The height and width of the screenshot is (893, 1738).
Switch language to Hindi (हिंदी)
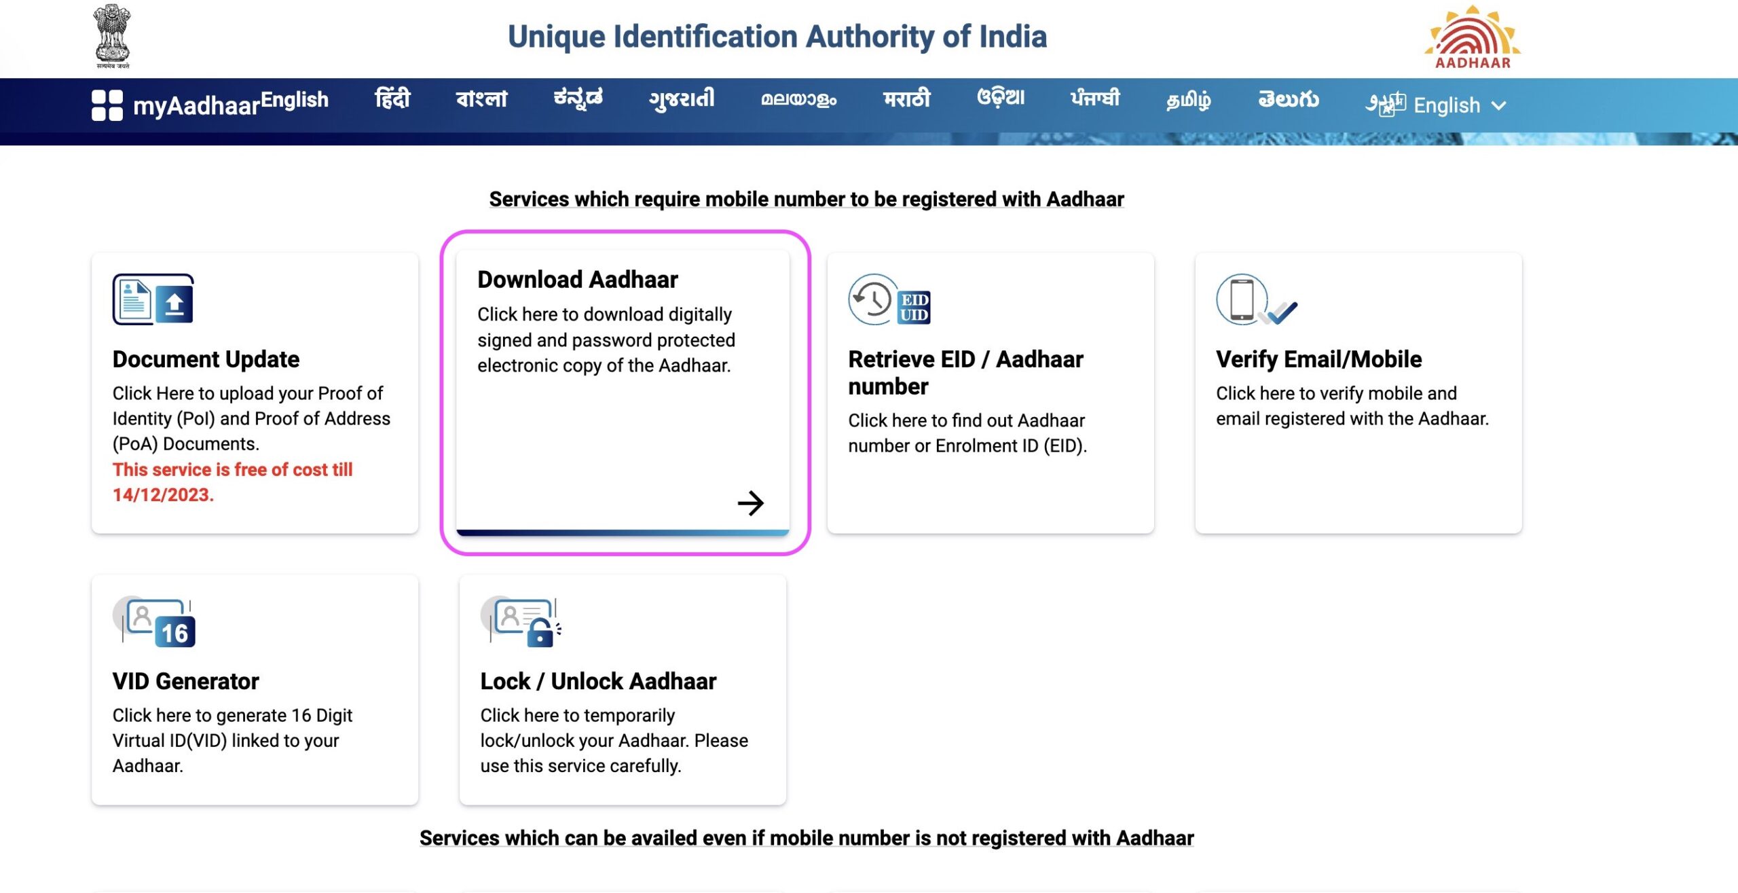coord(392,99)
